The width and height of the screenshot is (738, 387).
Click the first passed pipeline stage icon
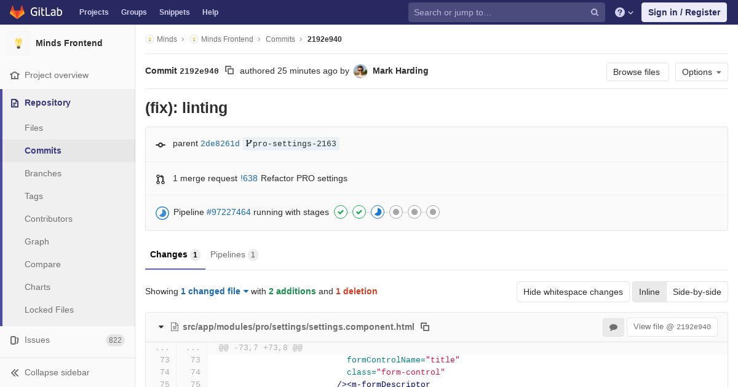(x=341, y=212)
